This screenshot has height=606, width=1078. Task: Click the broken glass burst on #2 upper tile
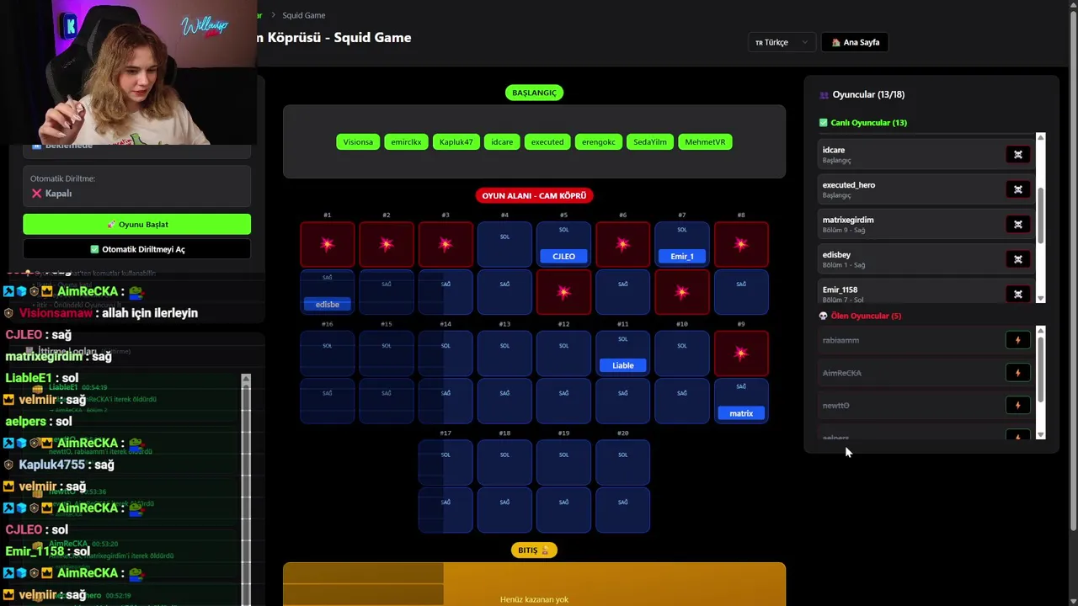point(387,244)
